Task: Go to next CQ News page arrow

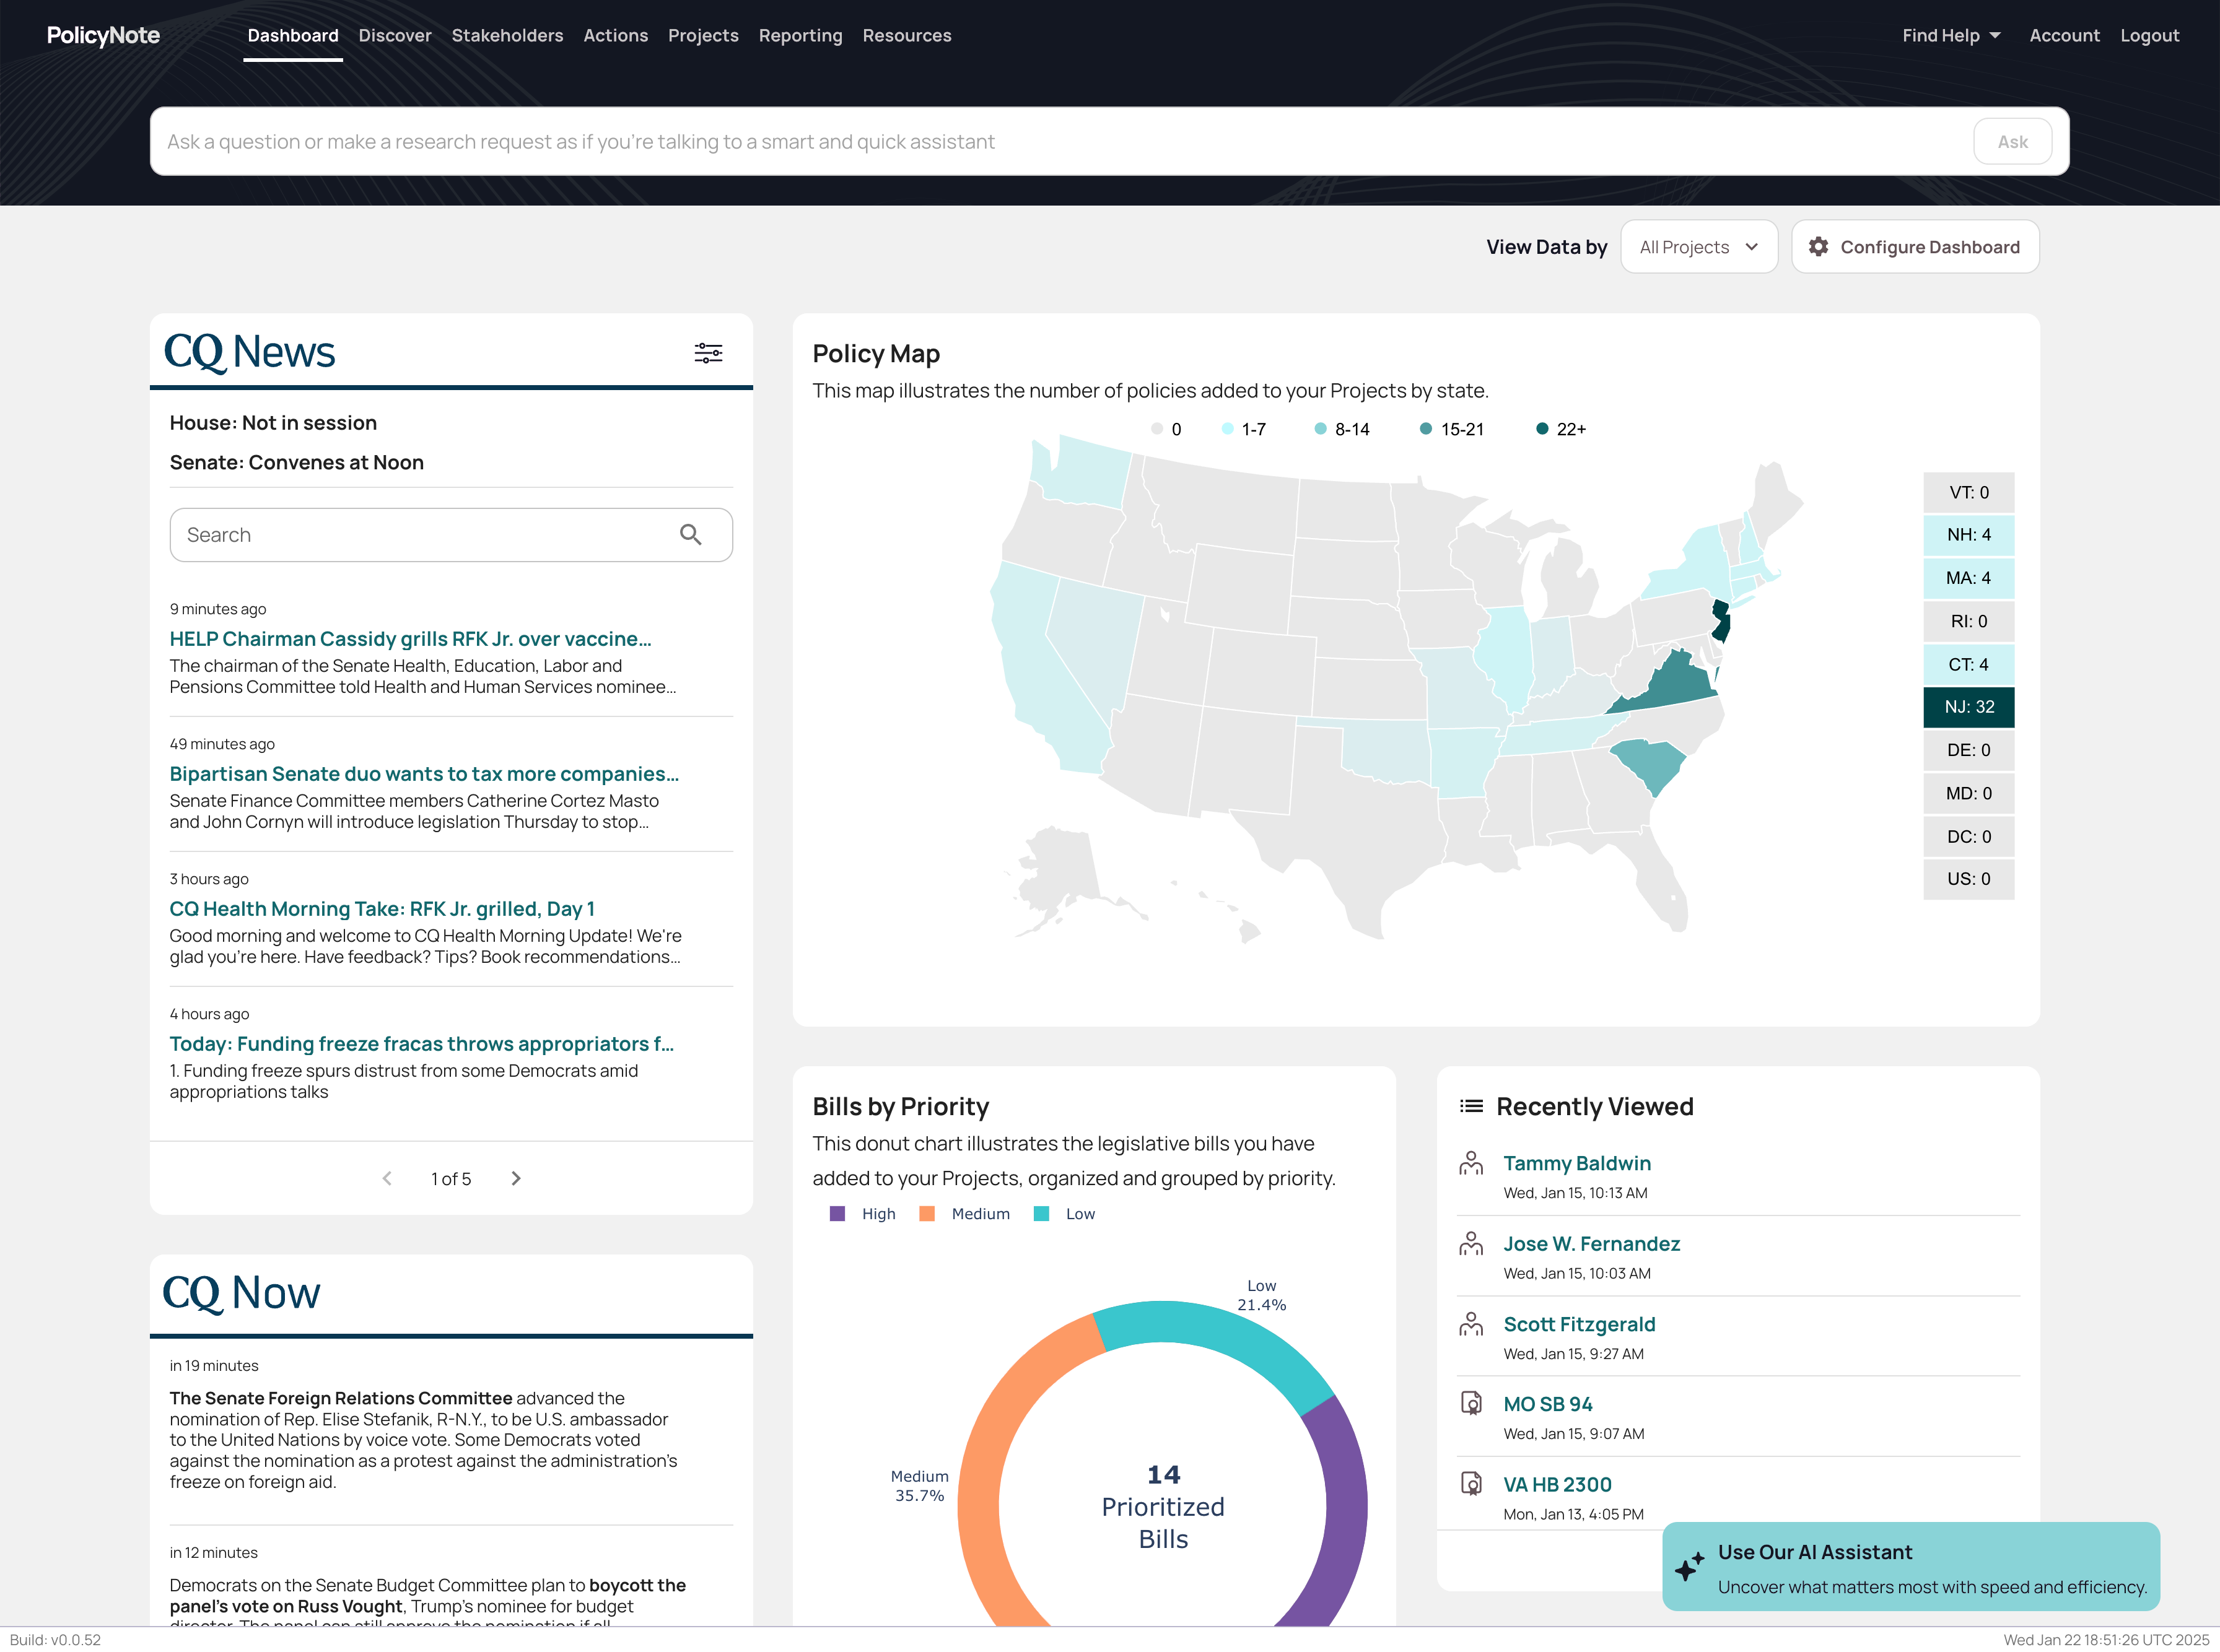Action: (x=516, y=1179)
